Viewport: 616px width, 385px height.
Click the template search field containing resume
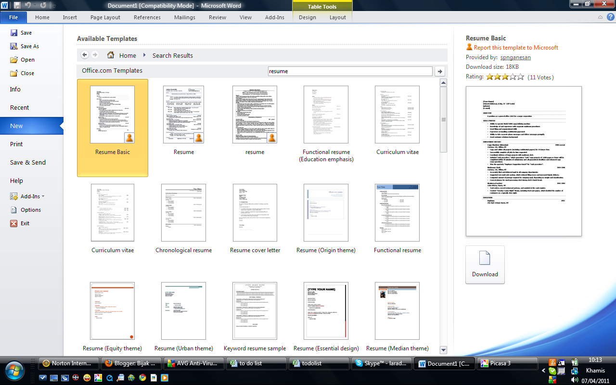[350, 71]
